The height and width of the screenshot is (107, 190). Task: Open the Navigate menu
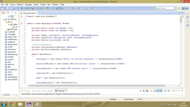click(28, 5)
